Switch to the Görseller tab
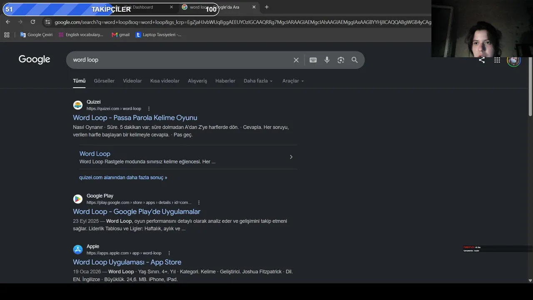 [104, 81]
